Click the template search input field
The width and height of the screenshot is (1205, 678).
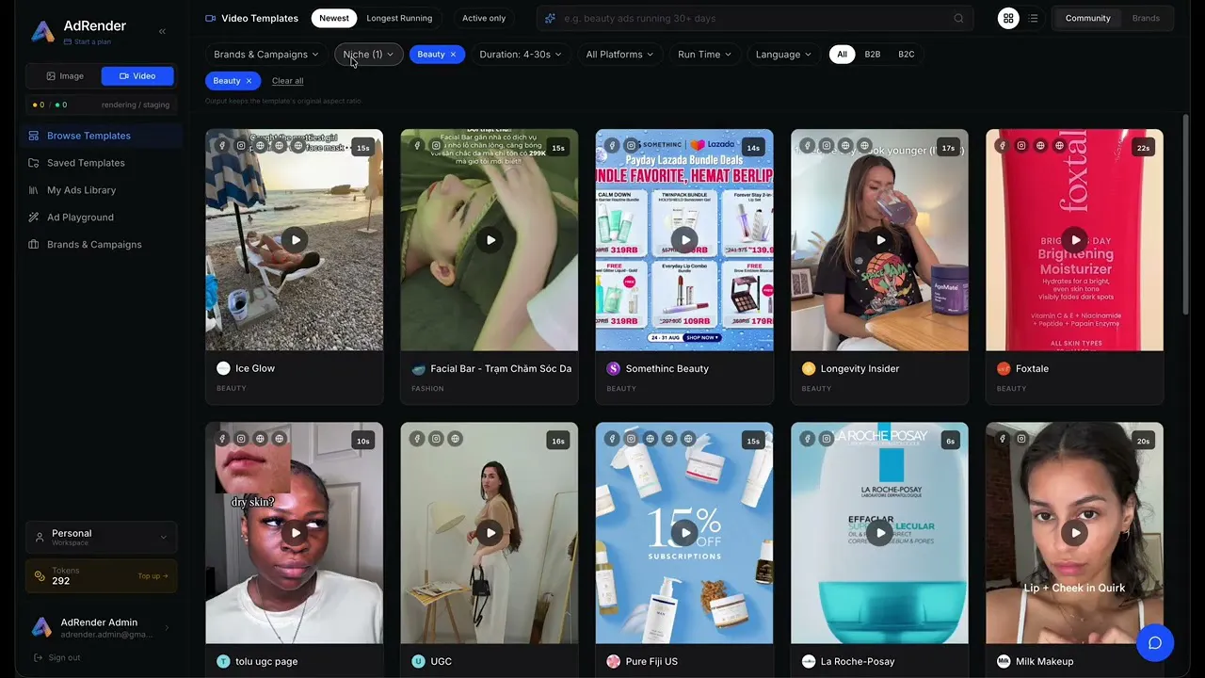[753, 18]
